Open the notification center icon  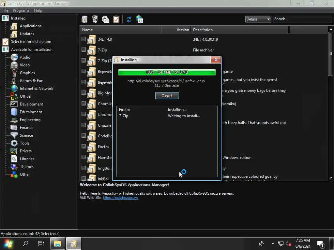pyautogui.click(x=321, y=244)
